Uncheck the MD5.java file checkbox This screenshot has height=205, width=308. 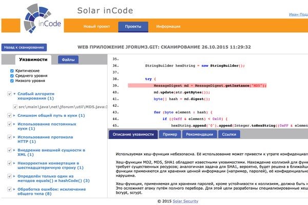15,107
